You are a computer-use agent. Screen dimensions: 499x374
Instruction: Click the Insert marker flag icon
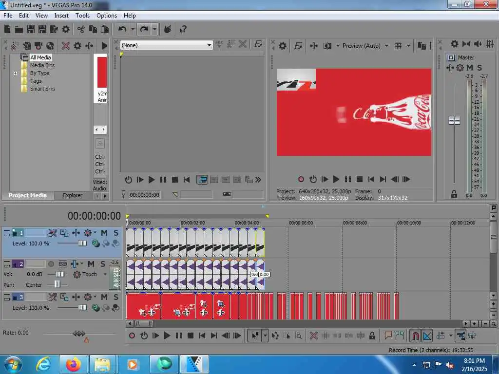pyautogui.click(x=388, y=336)
